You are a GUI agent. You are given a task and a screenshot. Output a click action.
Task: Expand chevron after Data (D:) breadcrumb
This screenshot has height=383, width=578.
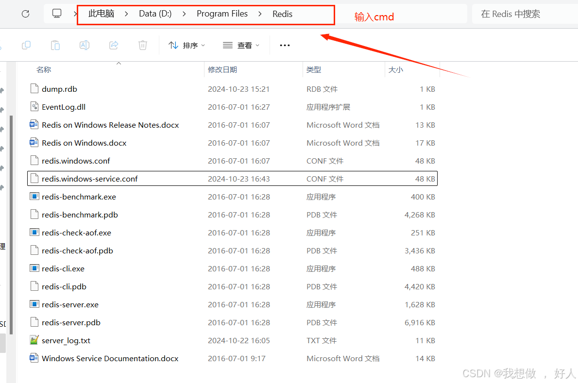(184, 14)
